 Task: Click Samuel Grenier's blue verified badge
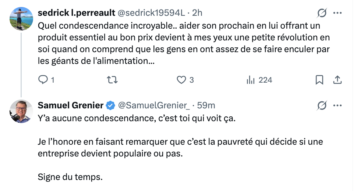tap(110, 106)
